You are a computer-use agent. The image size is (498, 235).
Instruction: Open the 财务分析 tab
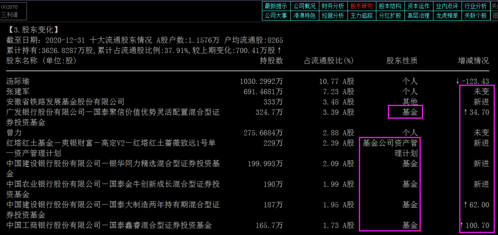point(332,6)
